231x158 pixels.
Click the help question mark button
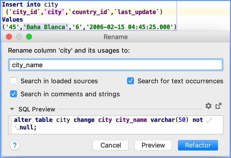[x=15, y=145]
